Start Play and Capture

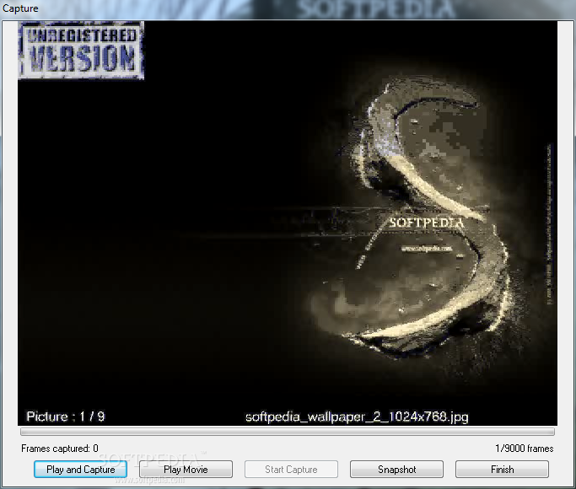click(x=80, y=469)
